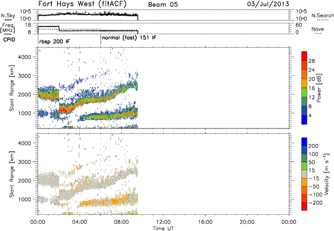Click the "N.Search" legend label
Screen dimensions: 334x231
[323, 15]
